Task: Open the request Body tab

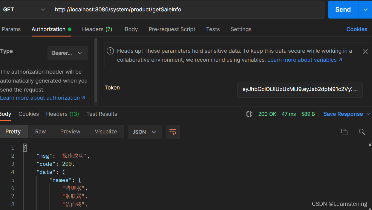Action: point(131,29)
